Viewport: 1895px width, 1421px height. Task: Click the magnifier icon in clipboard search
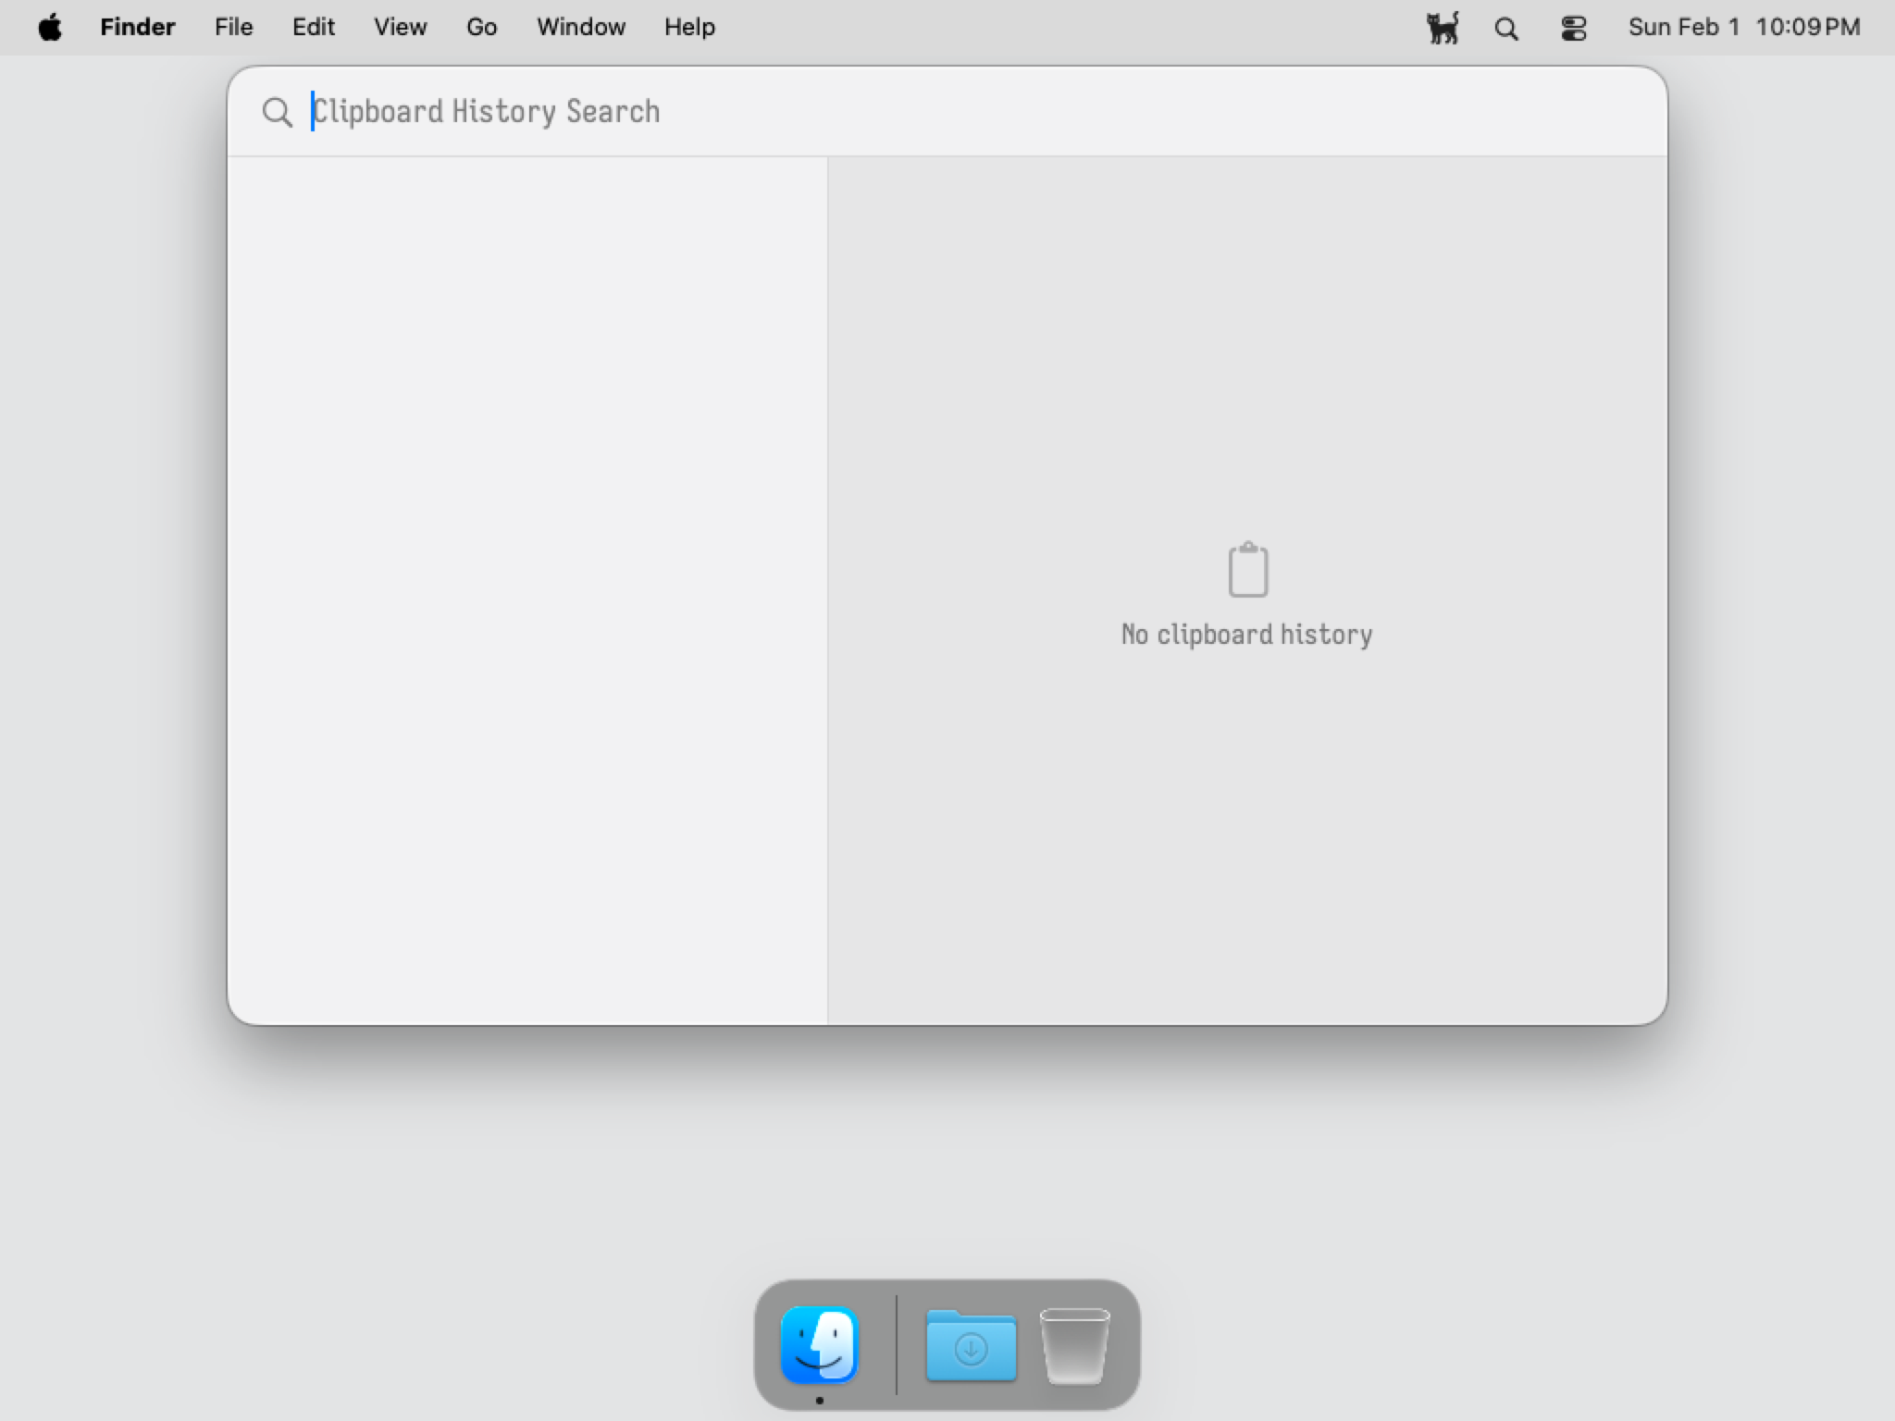[x=277, y=112]
